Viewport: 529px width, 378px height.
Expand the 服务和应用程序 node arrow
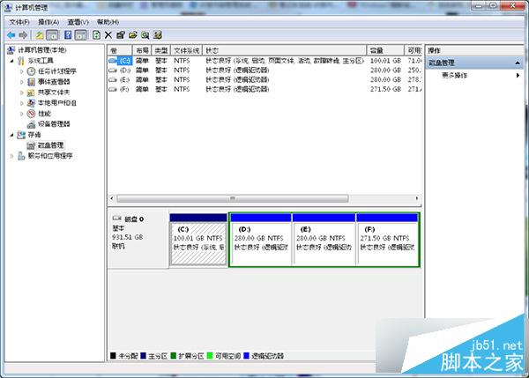tap(12, 156)
